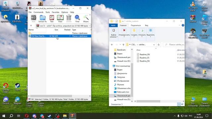The image size is (212, 119).
Task: Expand the WinRAR archive path dropdown
Action: pos(90,26)
